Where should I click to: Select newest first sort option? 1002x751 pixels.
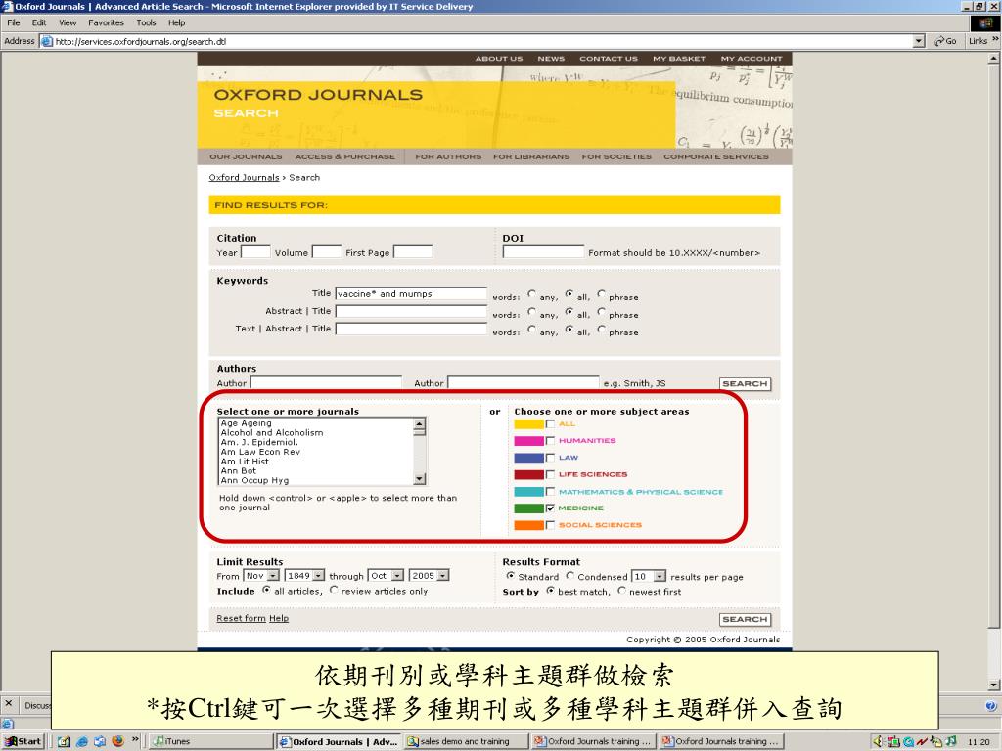click(x=621, y=591)
